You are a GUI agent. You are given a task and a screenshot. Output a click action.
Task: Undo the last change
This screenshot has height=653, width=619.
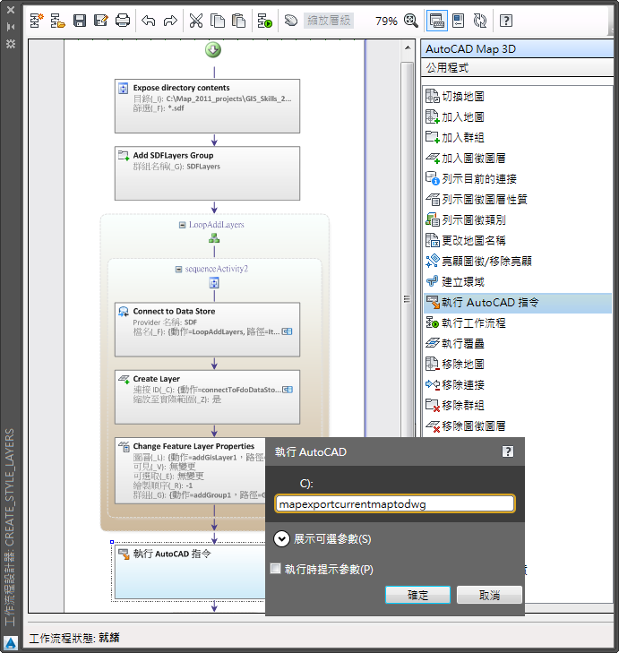149,21
